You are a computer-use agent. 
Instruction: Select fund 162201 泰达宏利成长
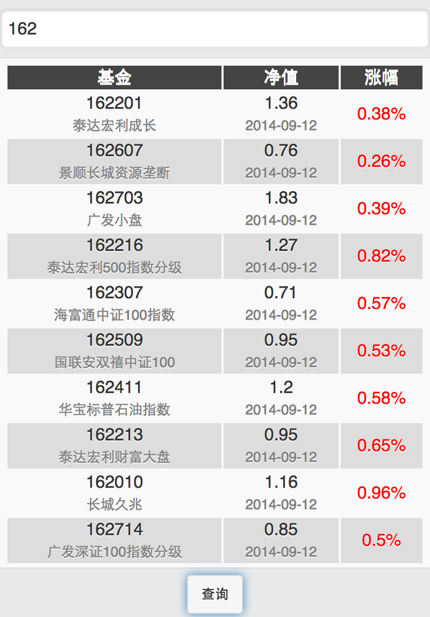(x=114, y=114)
